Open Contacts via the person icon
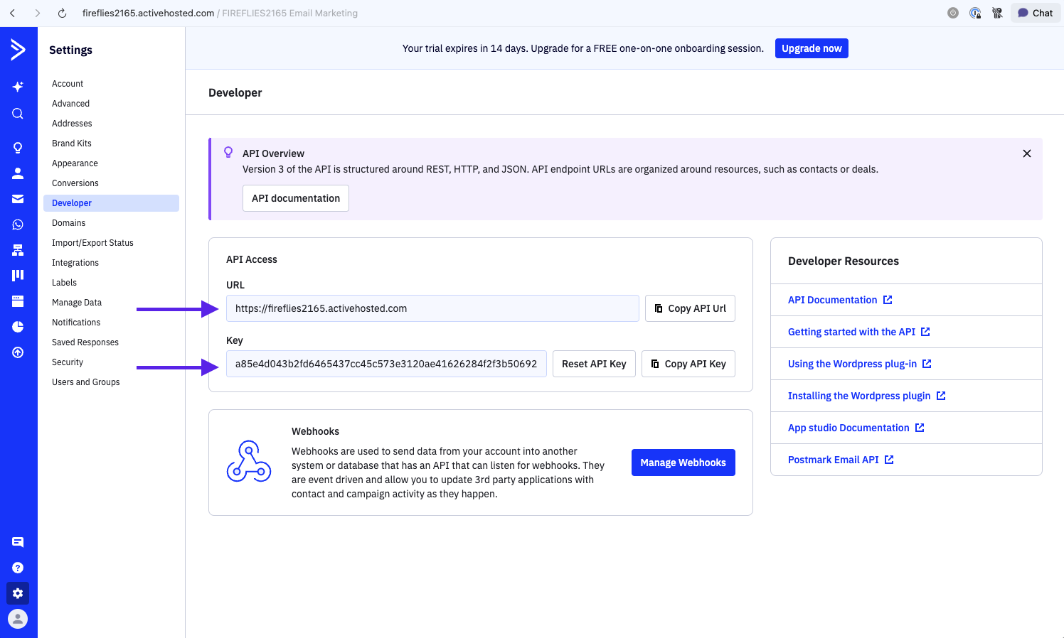The height and width of the screenshot is (638, 1064). pyautogui.click(x=18, y=173)
